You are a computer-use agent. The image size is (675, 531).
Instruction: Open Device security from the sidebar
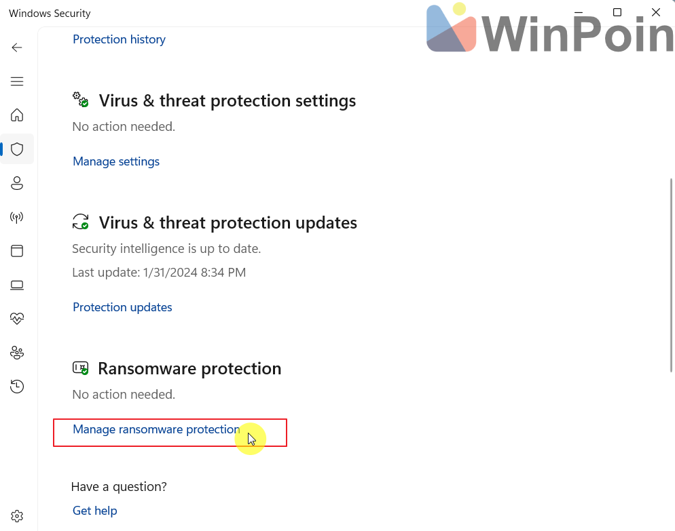(x=17, y=285)
